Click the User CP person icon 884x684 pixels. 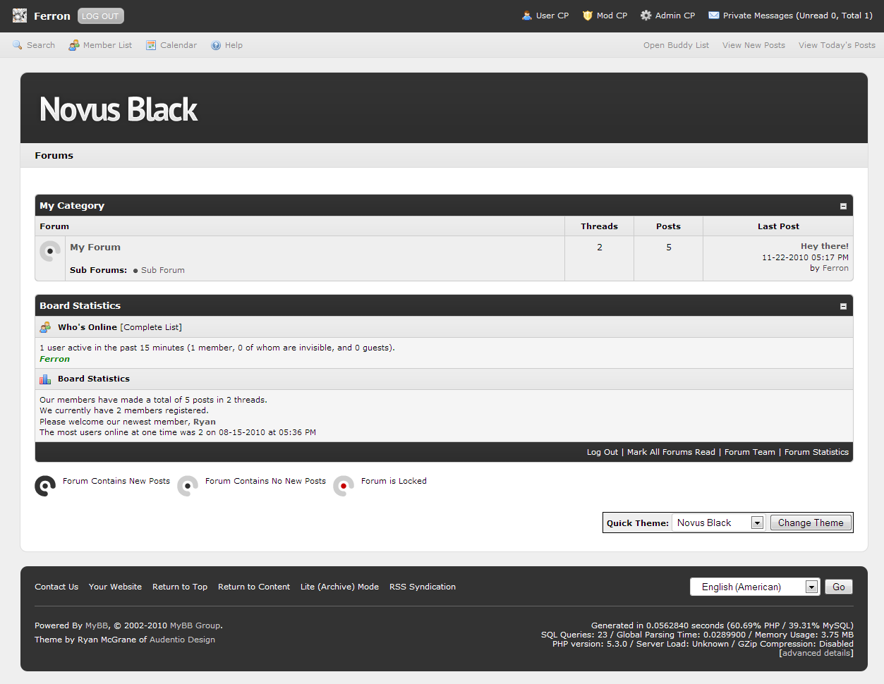click(526, 16)
